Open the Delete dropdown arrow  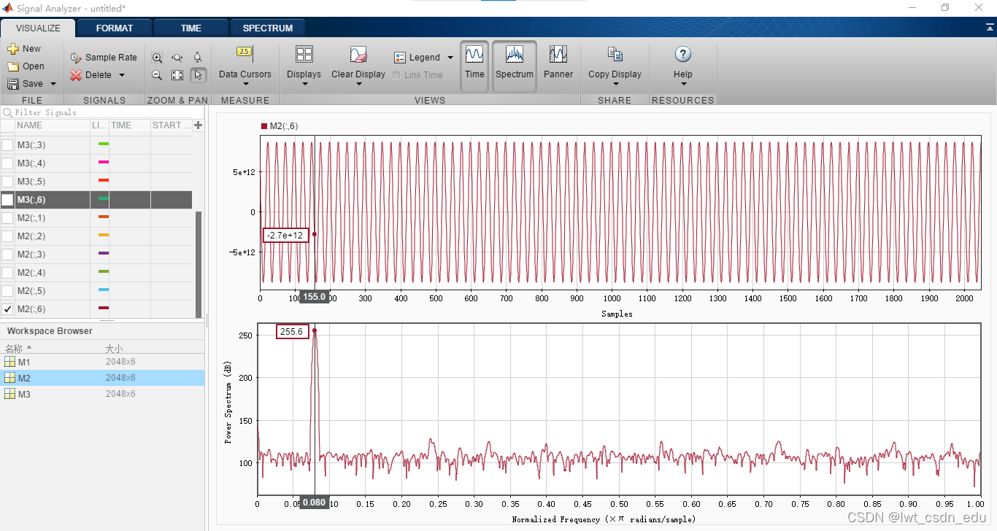pos(122,75)
